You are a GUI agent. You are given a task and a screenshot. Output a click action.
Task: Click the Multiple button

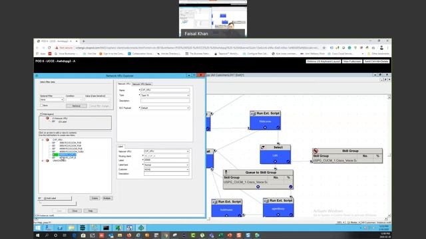coord(107,199)
